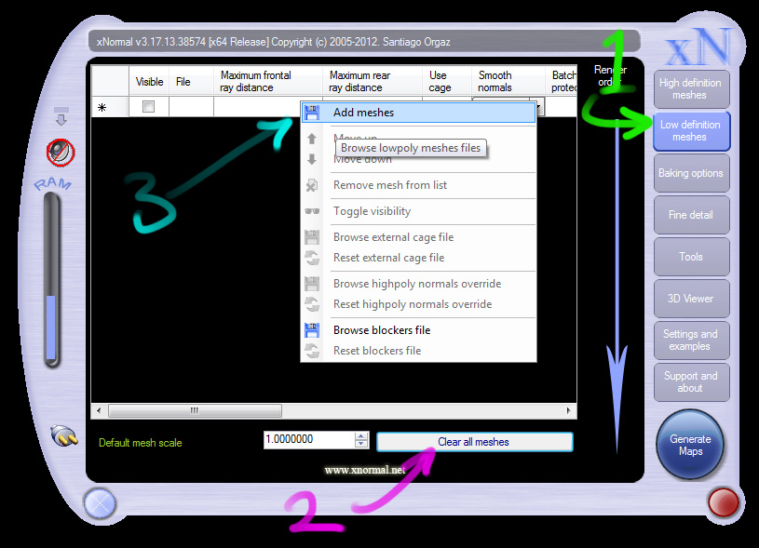Select Remove mesh from list
The width and height of the screenshot is (759, 548).
(x=418, y=185)
